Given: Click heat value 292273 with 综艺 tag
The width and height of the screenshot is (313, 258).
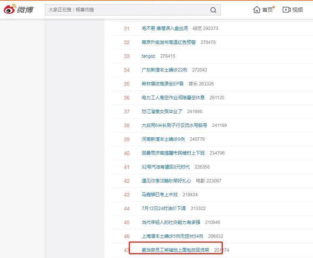Looking at the screenshot, I should pyautogui.click(x=205, y=28).
